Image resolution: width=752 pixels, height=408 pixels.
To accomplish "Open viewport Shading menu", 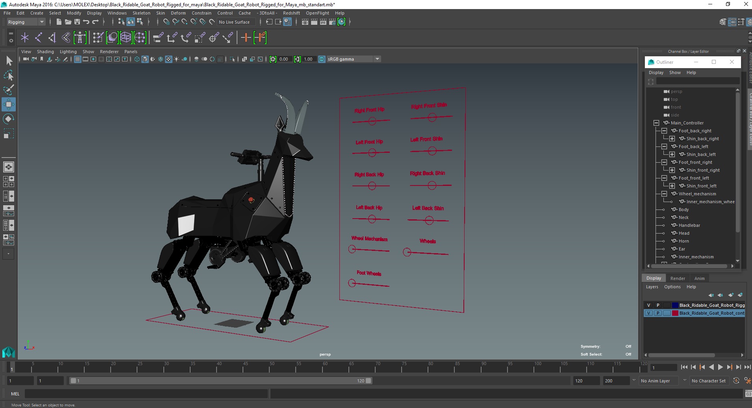I will 45,52.
